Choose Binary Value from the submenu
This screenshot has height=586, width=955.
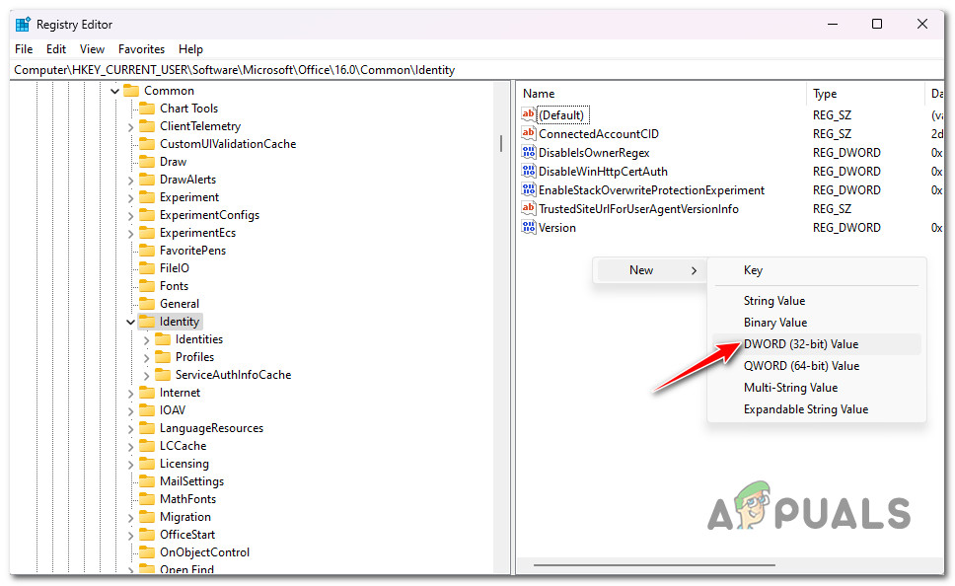(x=817, y=323)
